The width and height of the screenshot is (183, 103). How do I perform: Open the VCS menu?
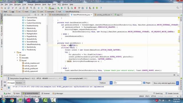point(59,5)
